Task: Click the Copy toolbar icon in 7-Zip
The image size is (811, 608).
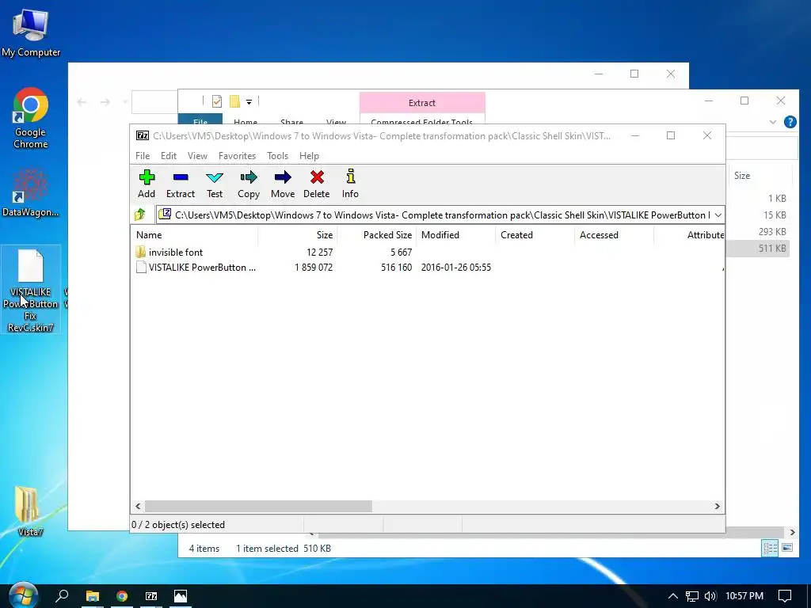Action: tap(248, 184)
